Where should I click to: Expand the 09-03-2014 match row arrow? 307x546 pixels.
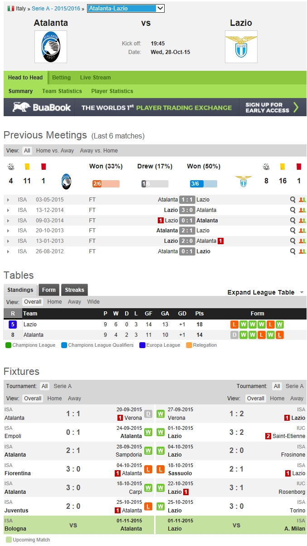coord(8,221)
